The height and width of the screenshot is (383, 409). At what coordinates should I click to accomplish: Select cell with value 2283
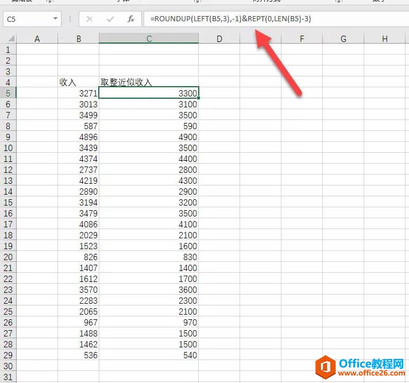point(79,301)
